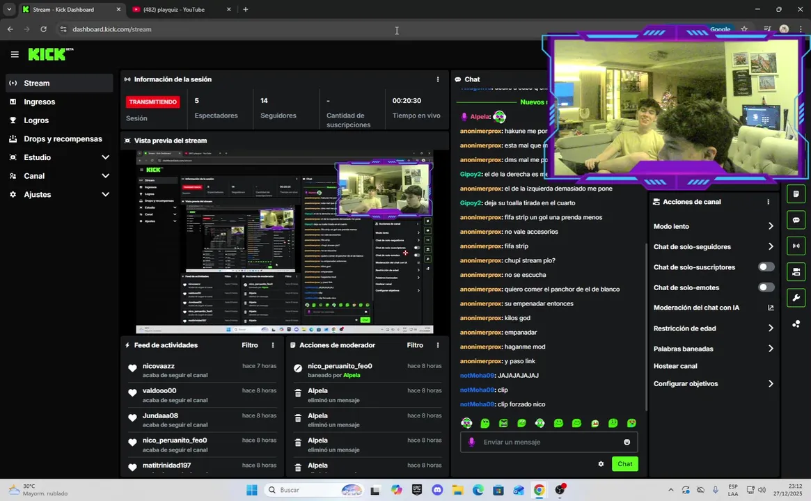Click the nicovaazz follow entry
The image size is (811, 501).
202,370
